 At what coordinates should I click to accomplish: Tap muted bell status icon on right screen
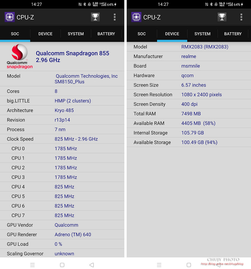[x=216, y=4]
